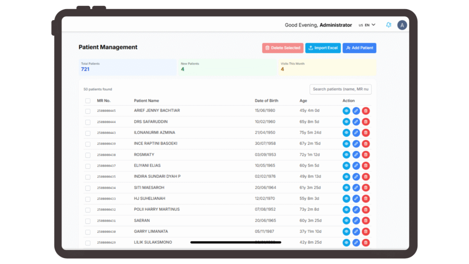Tick the checkbox for SAERAN
Screen dimensions: 469x264
(x=88, y=221)
